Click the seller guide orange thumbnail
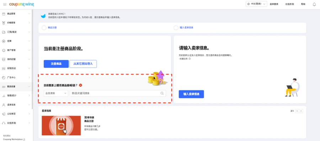This screenshot has width=320, height=141. click(61, 125)
